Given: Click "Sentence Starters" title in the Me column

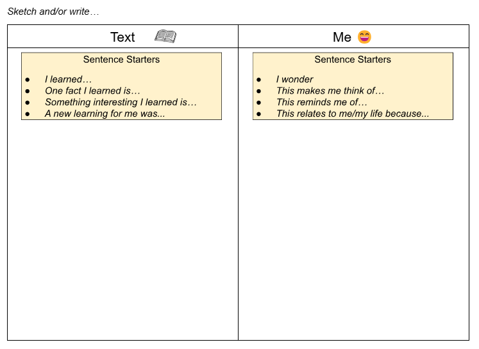Looking at the screenshot, I should (353, 60).
